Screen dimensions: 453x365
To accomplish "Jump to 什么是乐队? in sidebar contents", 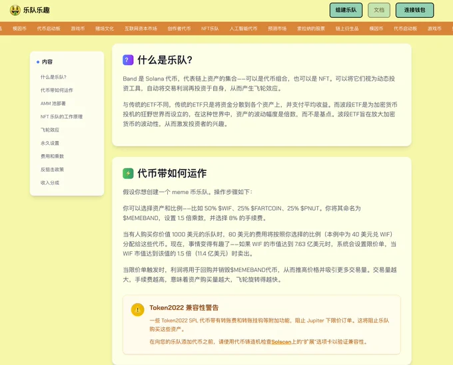I will point(53,77).
